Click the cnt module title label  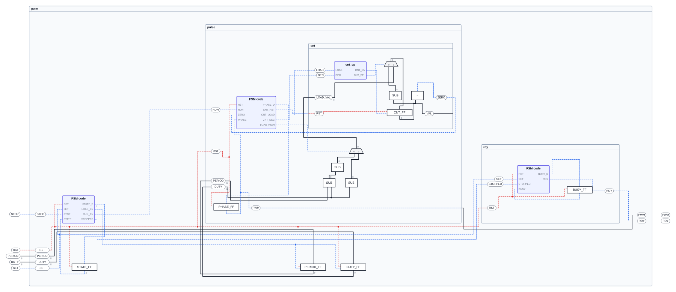pyautogui.click(x=313, y=46)
